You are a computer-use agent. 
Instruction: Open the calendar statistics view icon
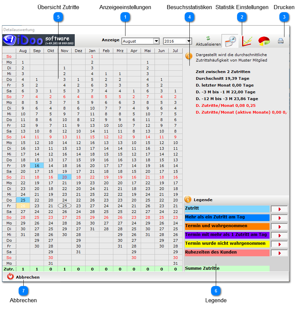[x=230, y=41]
